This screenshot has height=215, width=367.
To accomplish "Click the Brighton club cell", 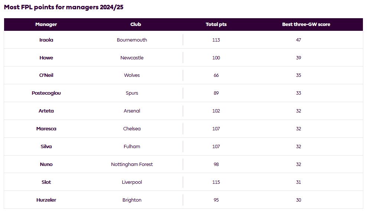I will [132, 200].
